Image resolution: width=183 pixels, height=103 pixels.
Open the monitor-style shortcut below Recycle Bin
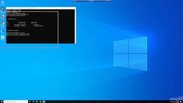coord(3,10)
